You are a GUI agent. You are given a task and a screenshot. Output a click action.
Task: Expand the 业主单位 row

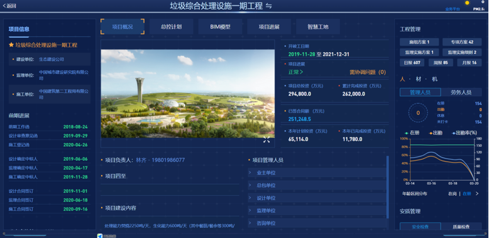pos(317,173)
